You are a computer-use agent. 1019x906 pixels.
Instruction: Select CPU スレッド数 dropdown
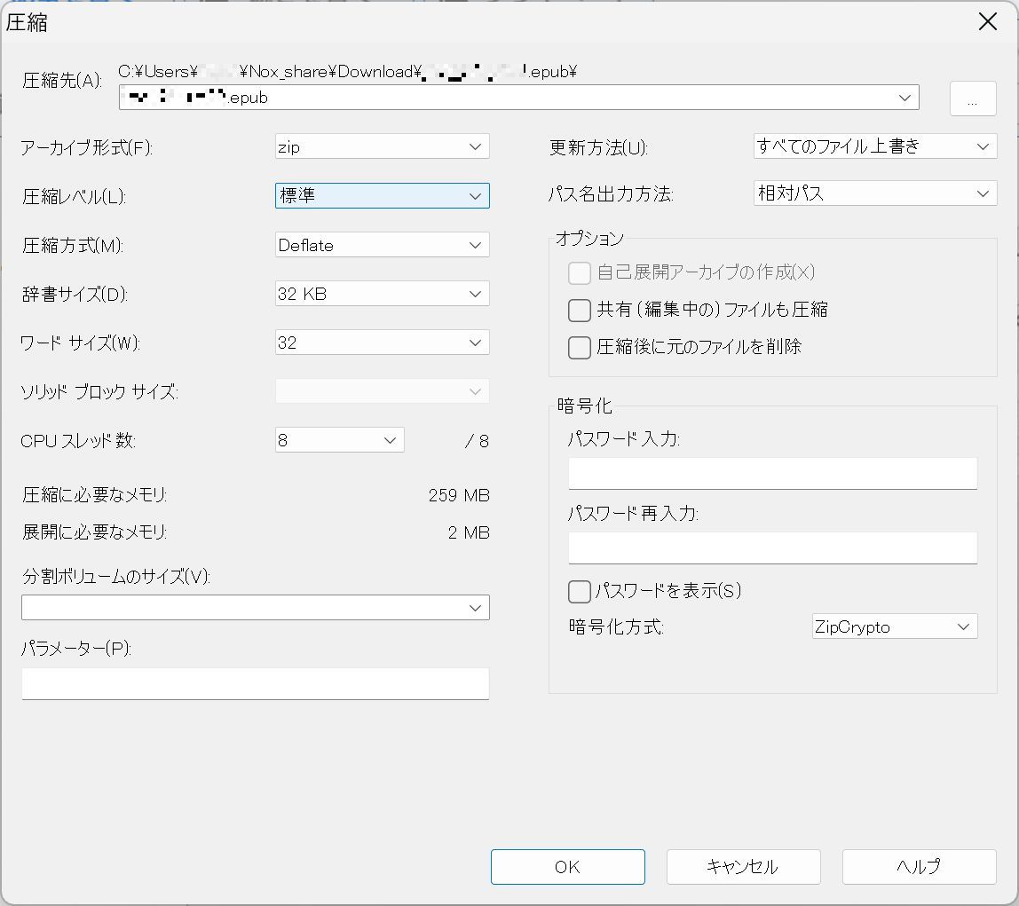point(339,440)
